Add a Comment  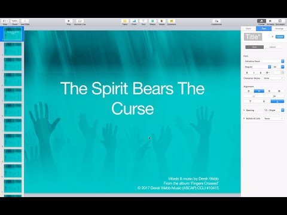(172, 21)
